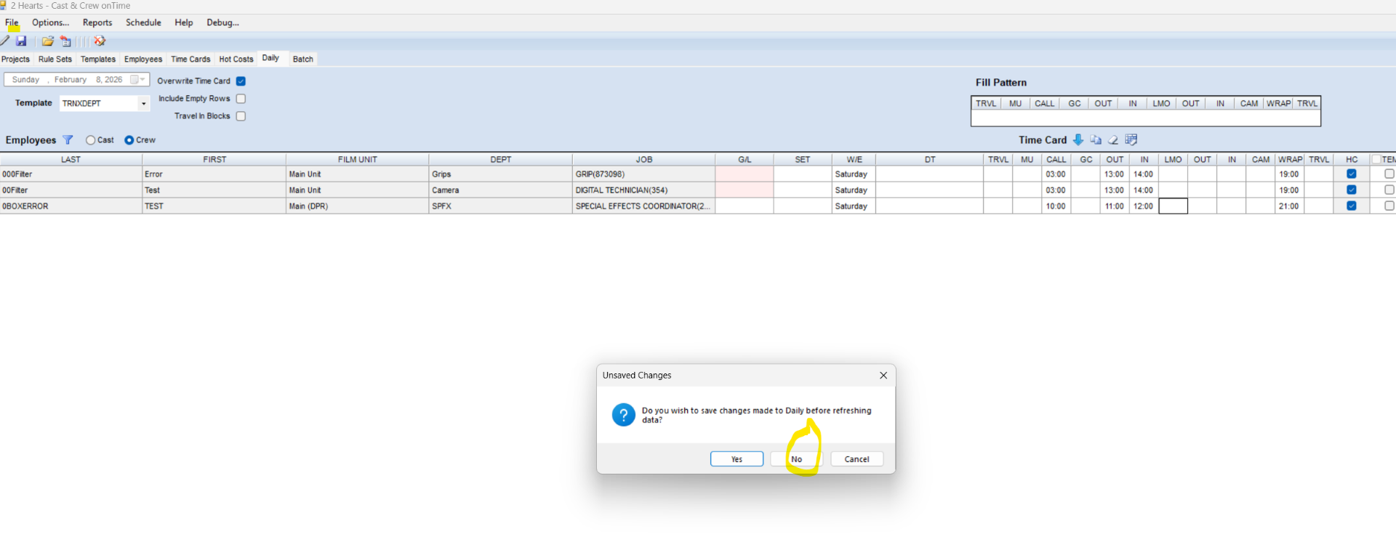
Task: Enable Travel In Blocks checkbox
Action: pos(241,116)
